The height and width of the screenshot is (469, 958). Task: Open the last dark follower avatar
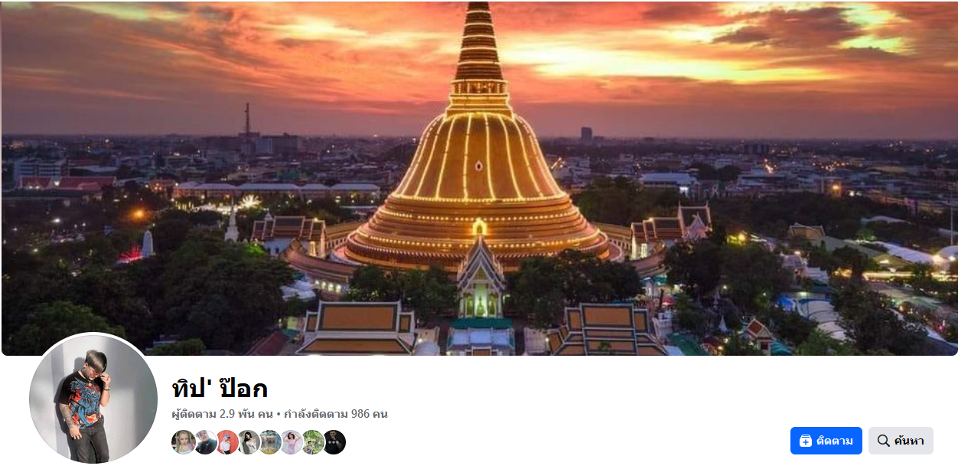coord(334,442)
